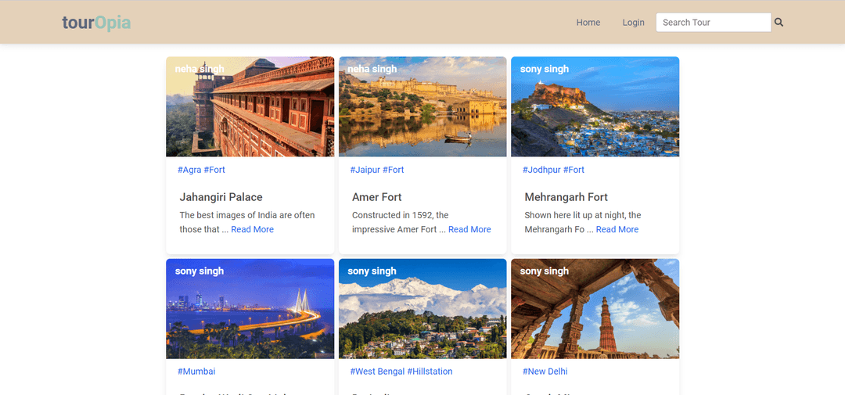The width and height of the screenshot is (845, 395).
Task: Select the Mumbai sea link night photo
Action: tap(250, 309)
